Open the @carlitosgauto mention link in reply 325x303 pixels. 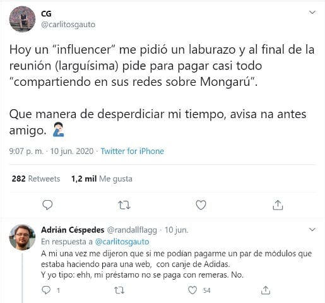pyautogui.click(x=122, y=242)
